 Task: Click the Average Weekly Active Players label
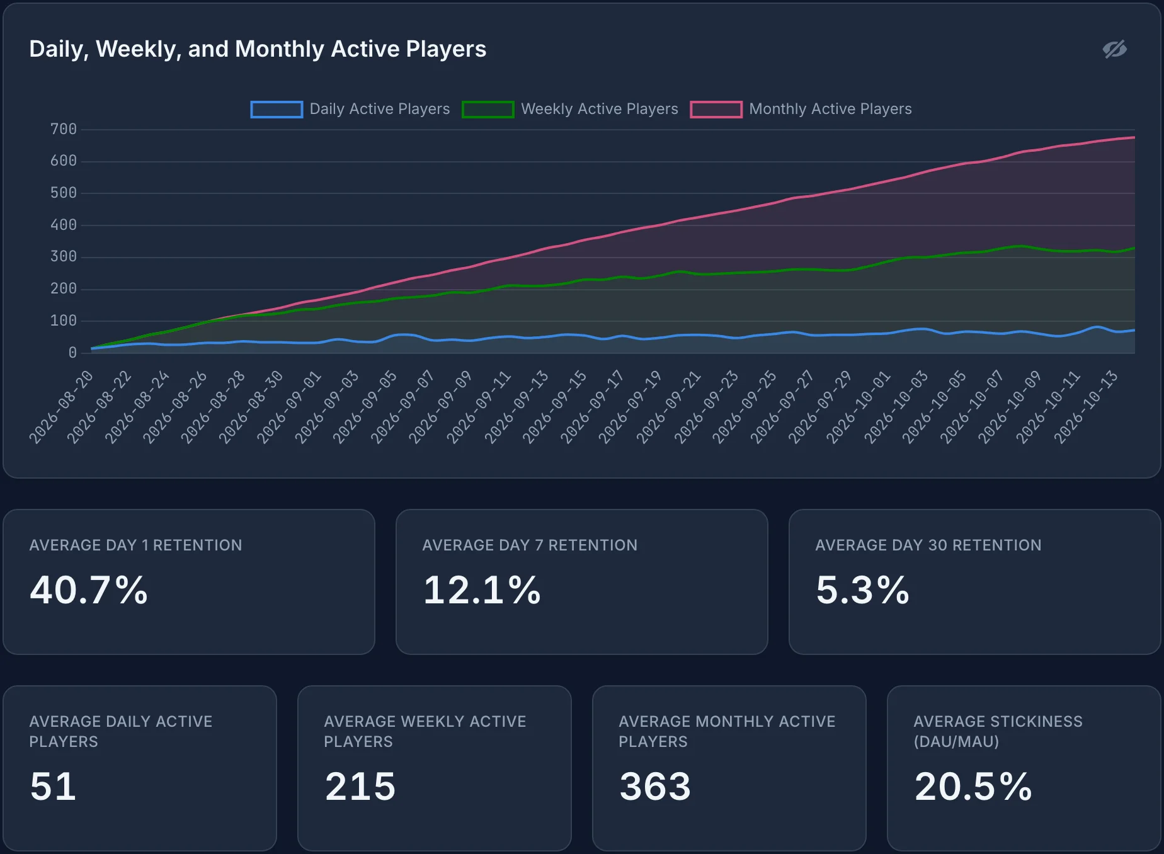pos(425,731)
